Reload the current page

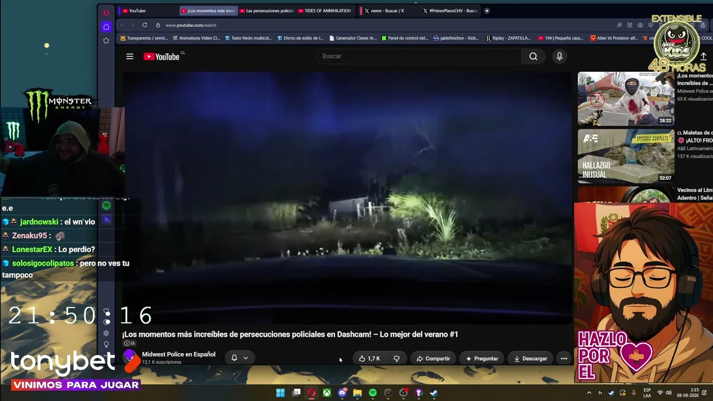[145, 25]
